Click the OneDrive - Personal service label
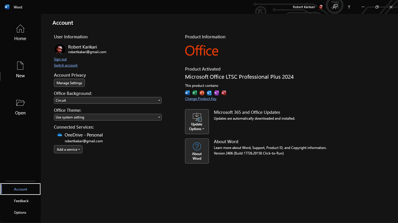Viewport: 398px width, 223px height. 84,135
